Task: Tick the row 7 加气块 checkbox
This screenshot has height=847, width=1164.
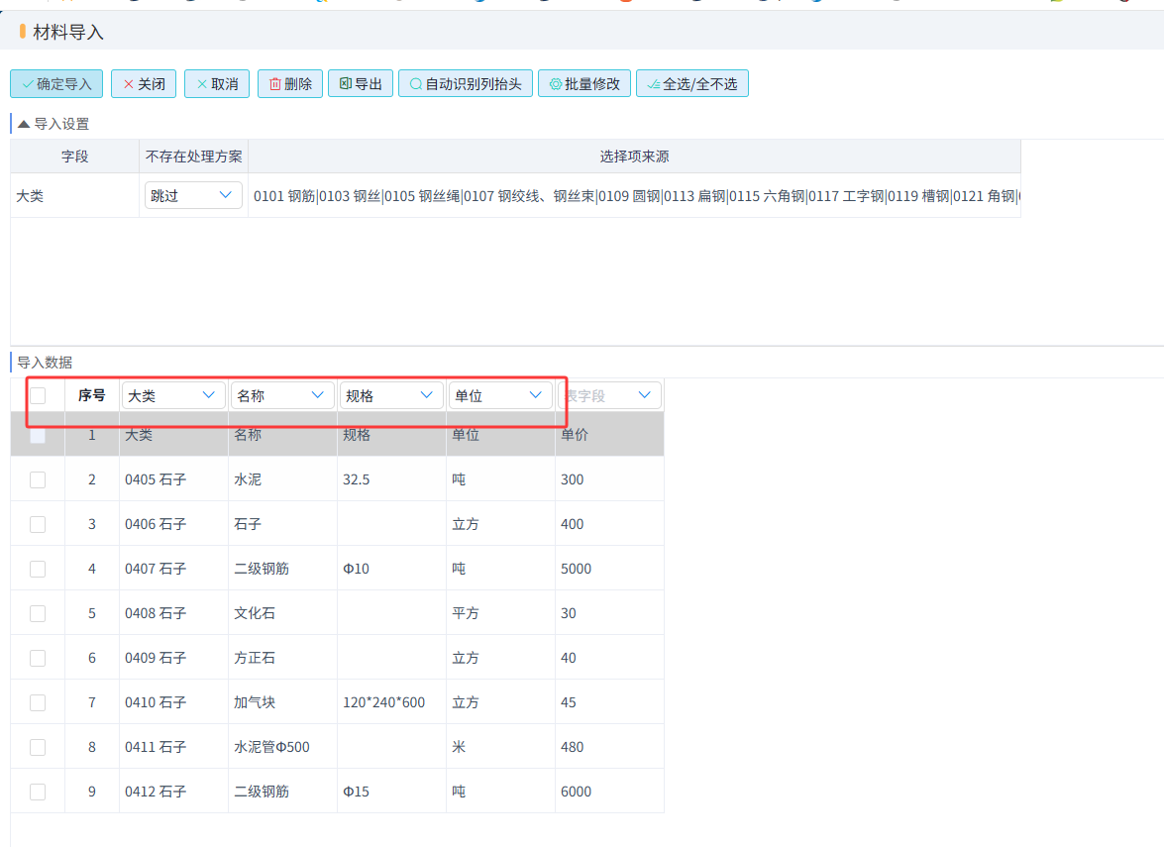Action: coord(38,702)
